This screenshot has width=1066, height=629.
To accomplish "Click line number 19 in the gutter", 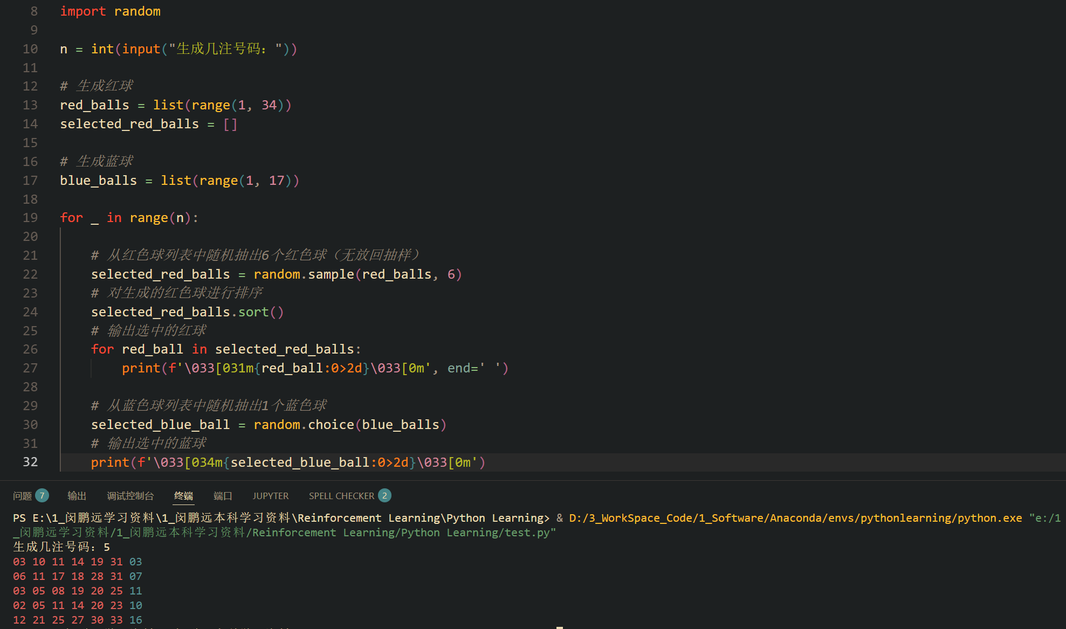I will click(x=30, y=218).
